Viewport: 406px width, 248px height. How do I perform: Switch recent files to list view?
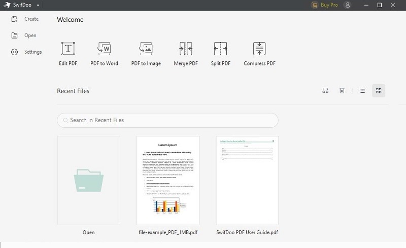[362, 91]
